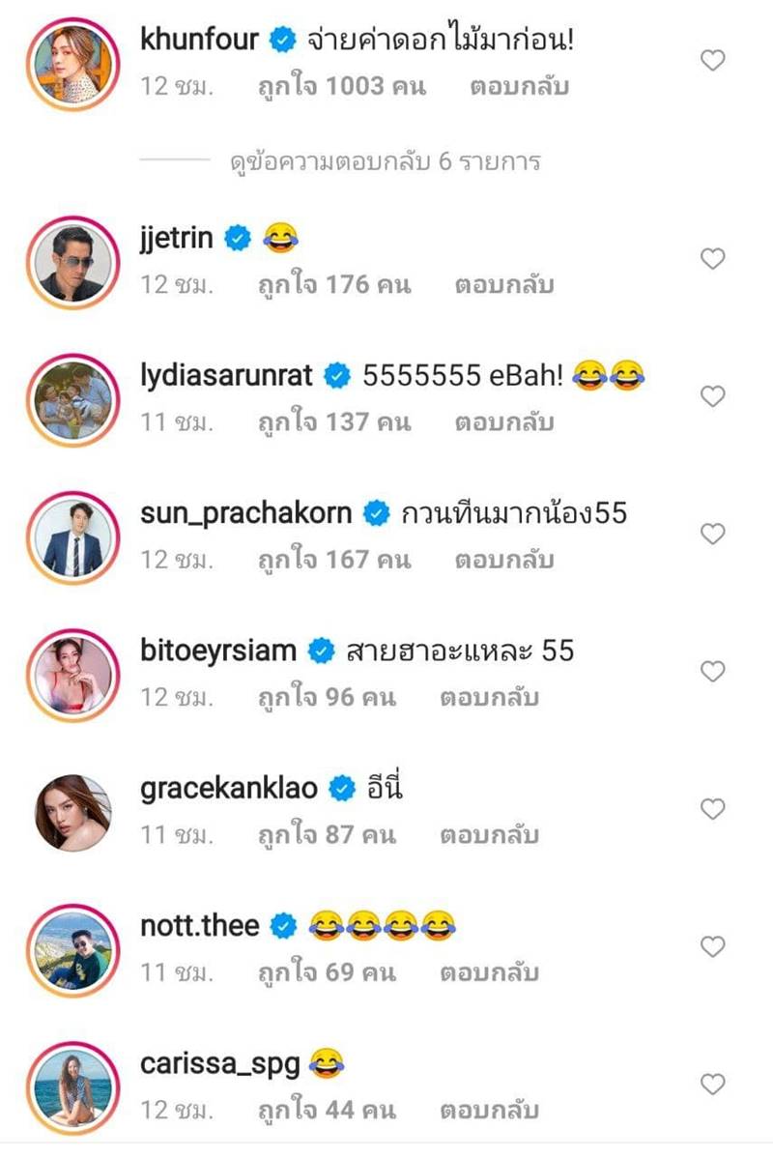Heart carissa_spg's comment

(x=712, y=1085)
